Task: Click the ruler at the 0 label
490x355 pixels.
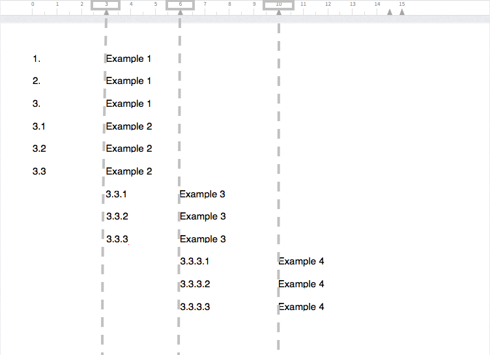Action: click(33, 4)
